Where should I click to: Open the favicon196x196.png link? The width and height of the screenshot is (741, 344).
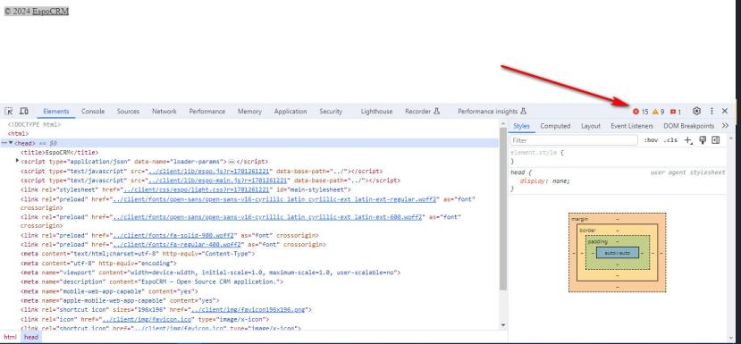(x=249, y=310)
